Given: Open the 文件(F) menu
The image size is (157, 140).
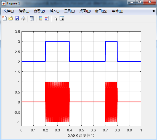Looking at the screenshot, I should (9, 11).
